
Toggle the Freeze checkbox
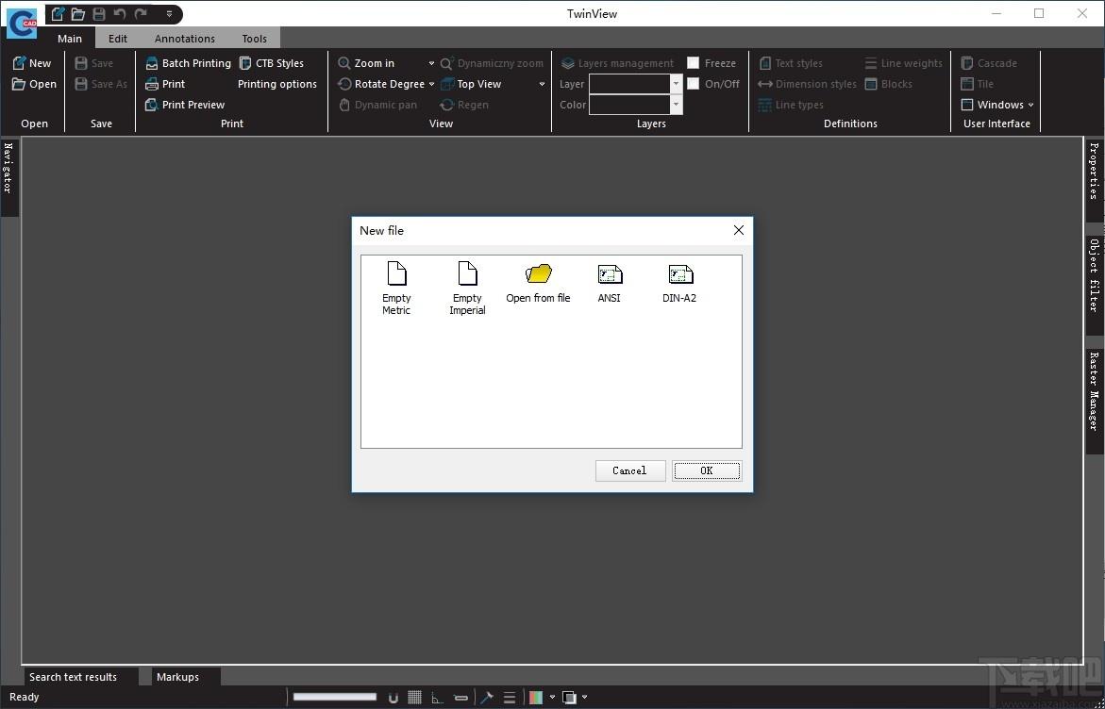tap(694, 63)
